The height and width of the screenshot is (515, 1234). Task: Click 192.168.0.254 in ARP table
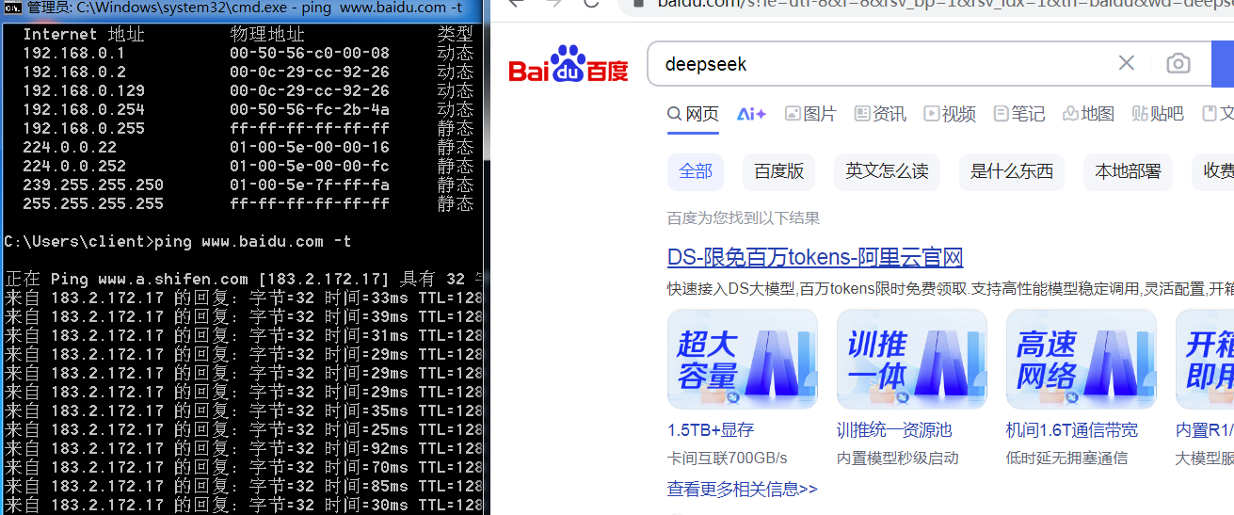84,109
